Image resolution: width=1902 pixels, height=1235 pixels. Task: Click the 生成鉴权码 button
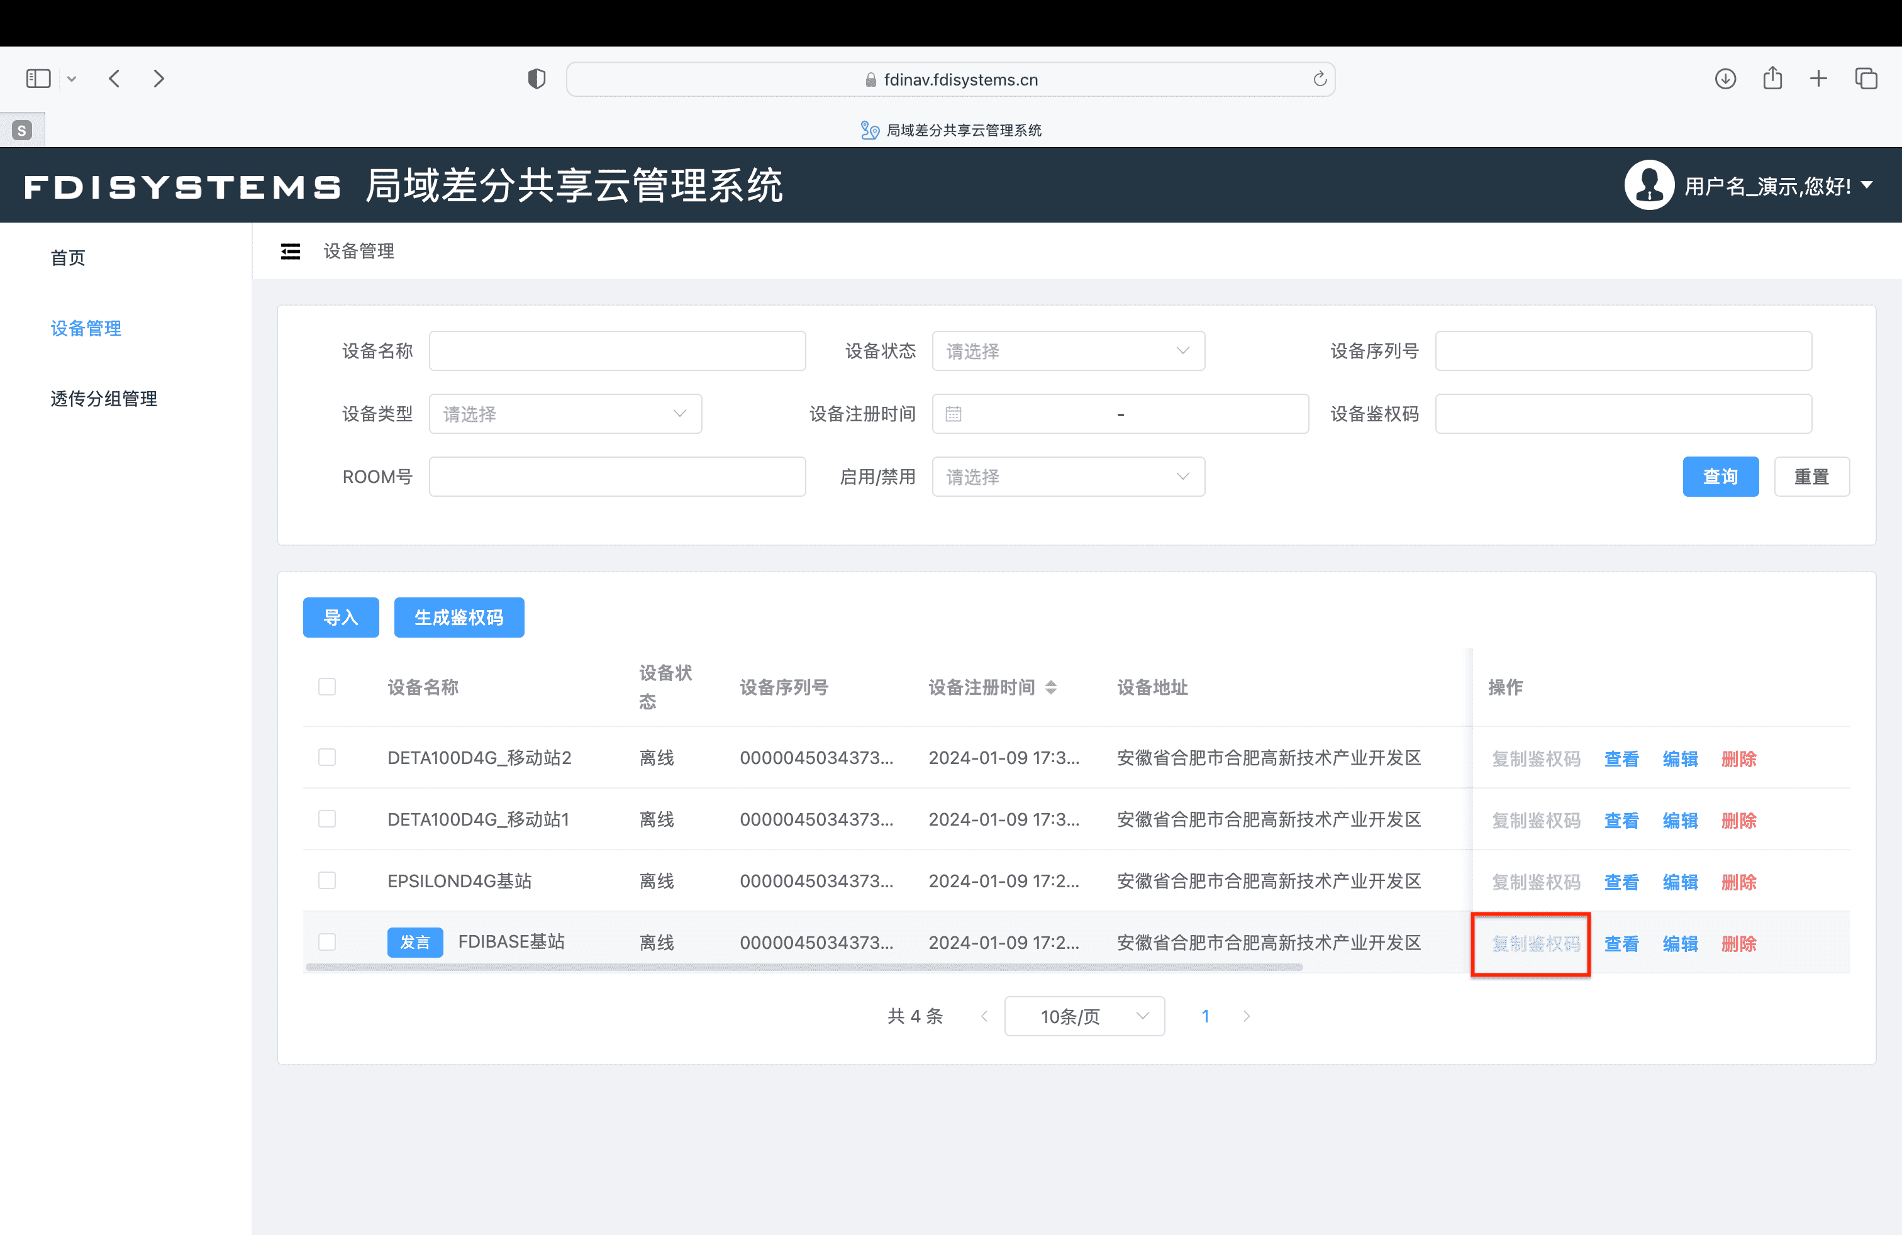point(459,617)
